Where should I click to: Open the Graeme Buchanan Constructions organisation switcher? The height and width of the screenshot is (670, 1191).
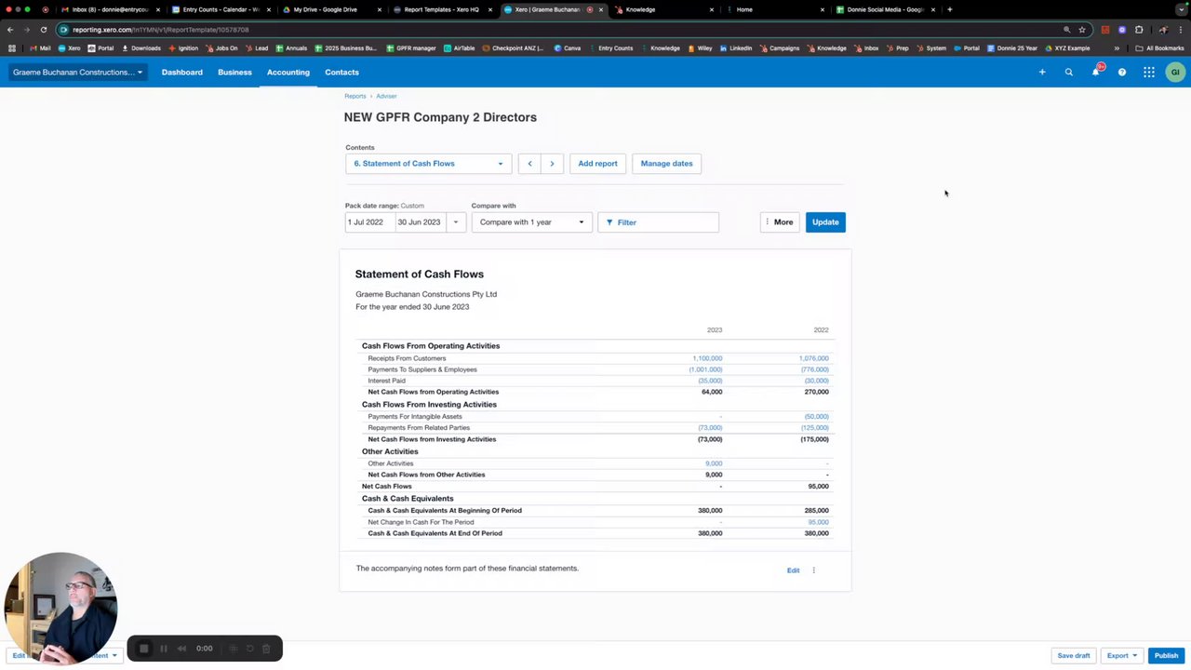78,72
